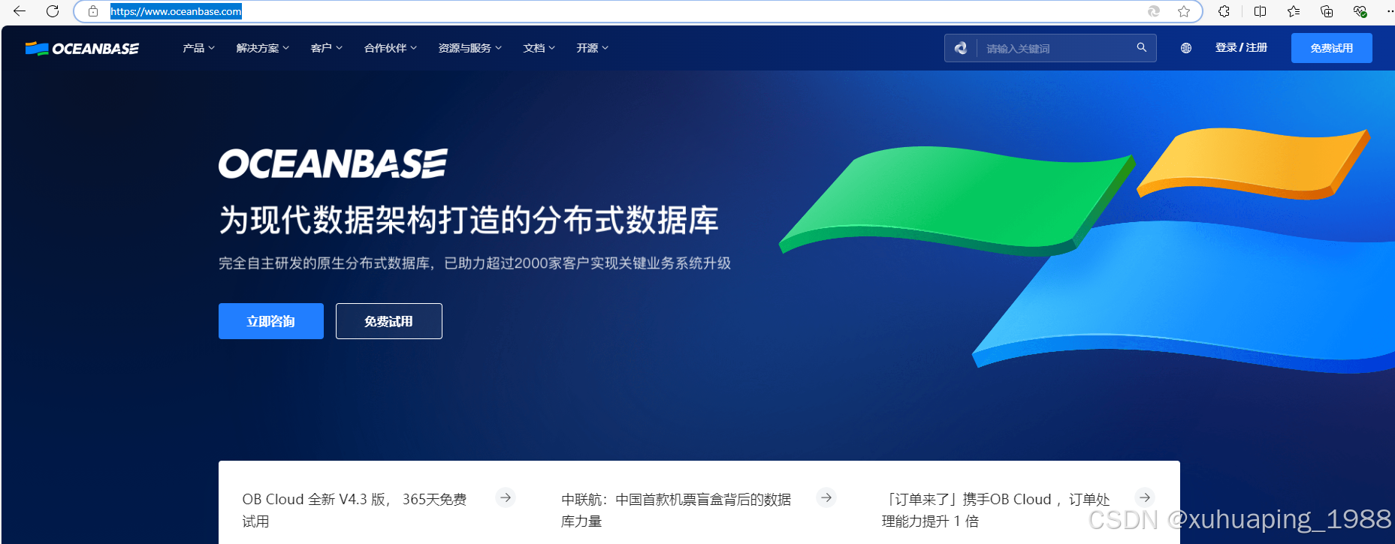The height and width of the screenshot is (544, 1395).
Task: Click the magnifier search icon
Action: [1142, 47]
